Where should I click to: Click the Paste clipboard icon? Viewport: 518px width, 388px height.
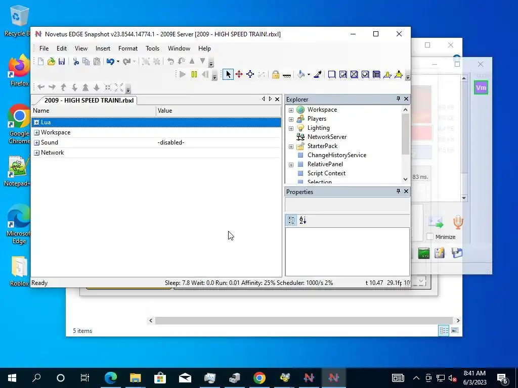click(97, 61)
